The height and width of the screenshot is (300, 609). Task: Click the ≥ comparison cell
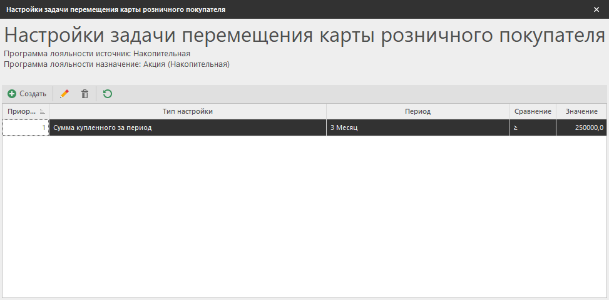[x=532, y=127]
